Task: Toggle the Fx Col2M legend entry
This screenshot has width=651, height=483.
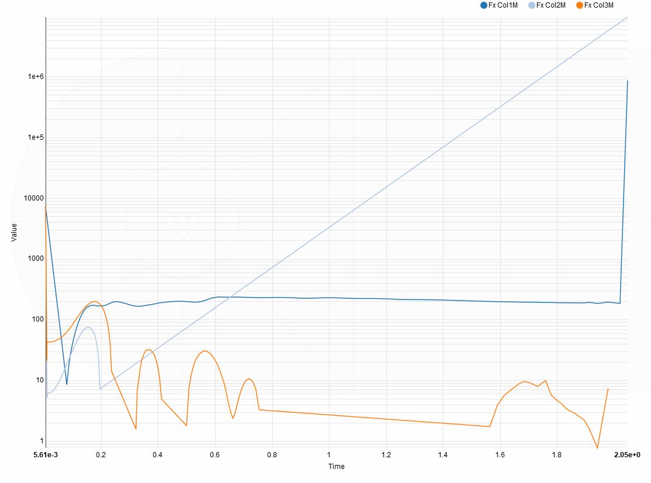Action: point(547,5)
